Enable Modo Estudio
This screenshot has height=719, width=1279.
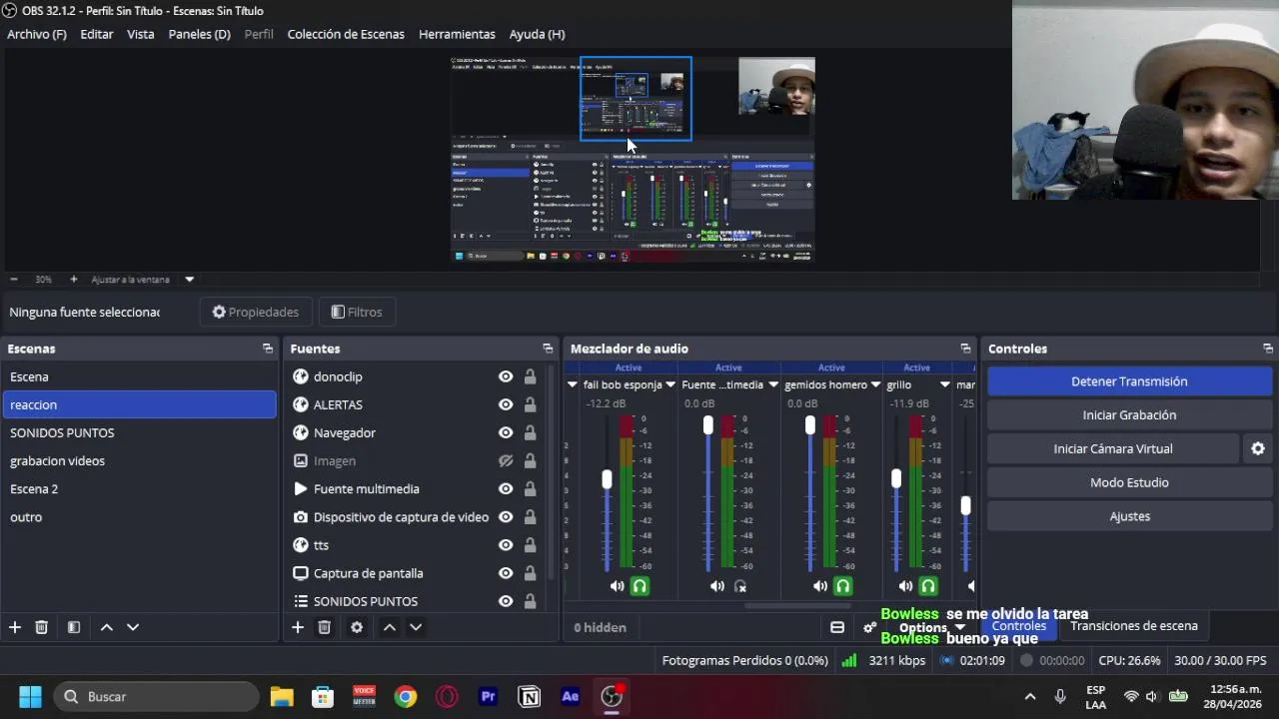coord(1129,482)
